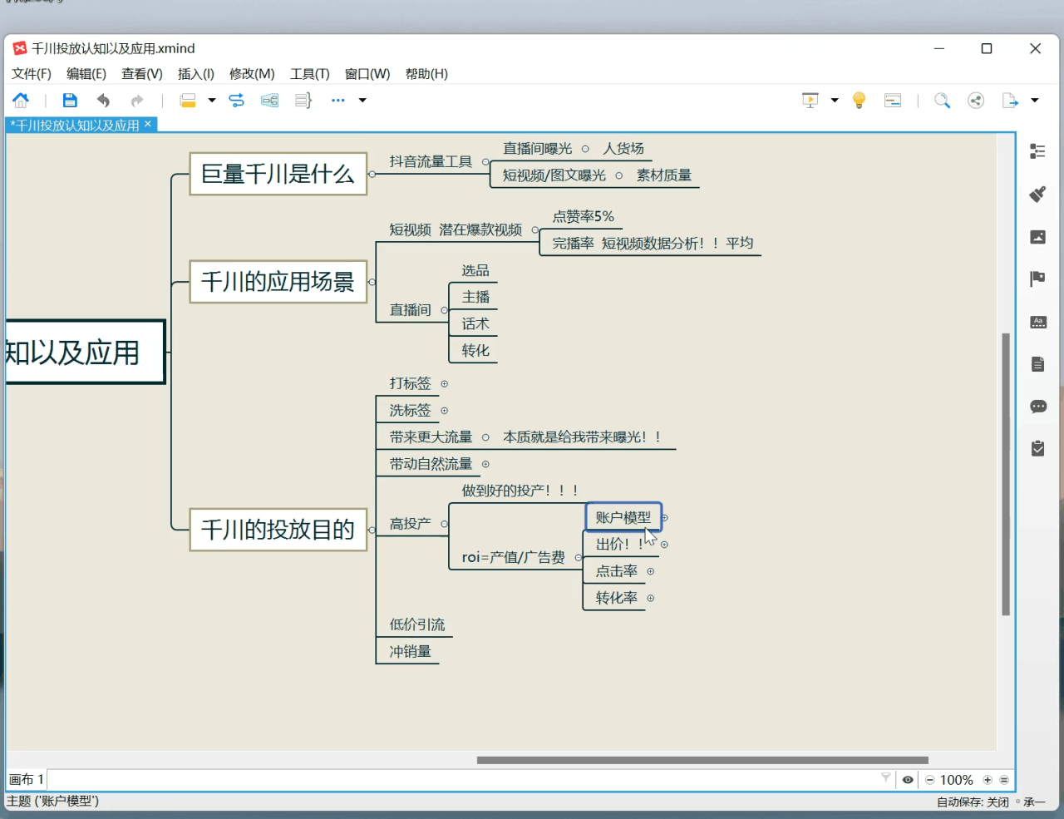Expand the 打标签 topic
This screenshot has height=819, width=1064.
coord(444,384)
